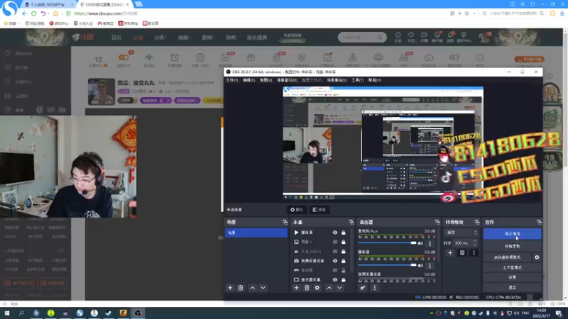
Task: Remove the selected scene with the trash icon
Action: click(241, 288)
